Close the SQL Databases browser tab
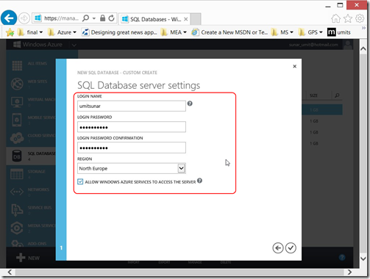 coord(186,19)
